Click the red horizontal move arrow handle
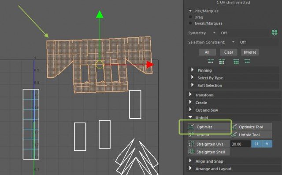282x175 pixels. [150, 65]
